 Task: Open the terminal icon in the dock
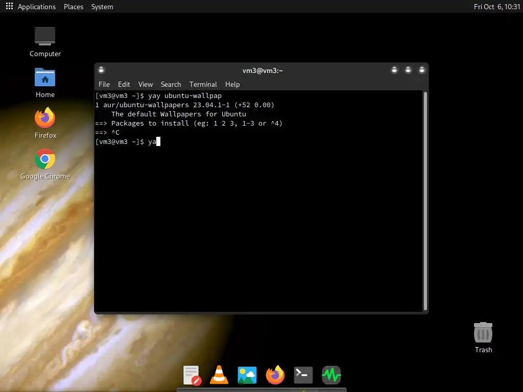click(x=303, y=375)
